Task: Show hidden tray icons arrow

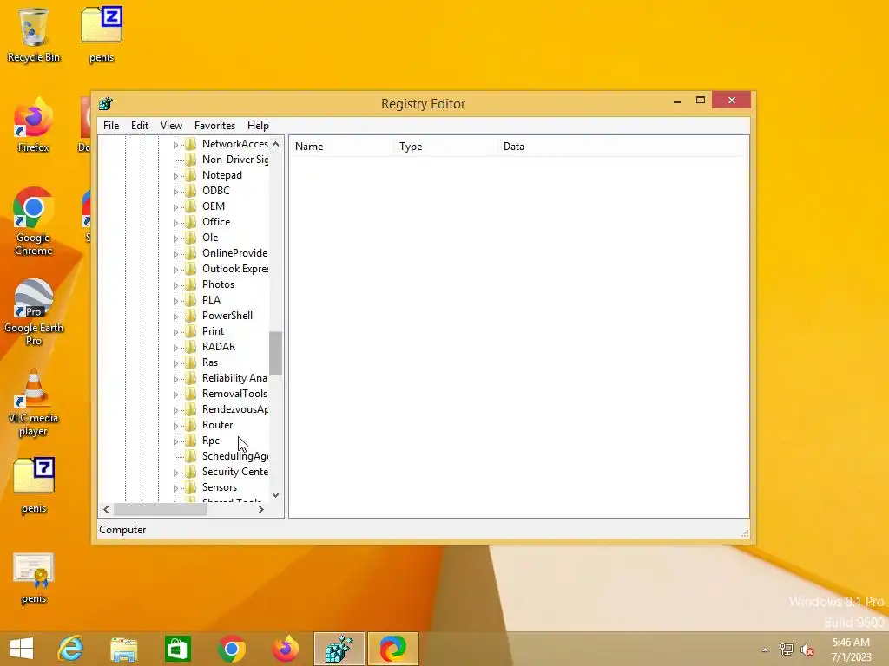Action: pos(765,650)
